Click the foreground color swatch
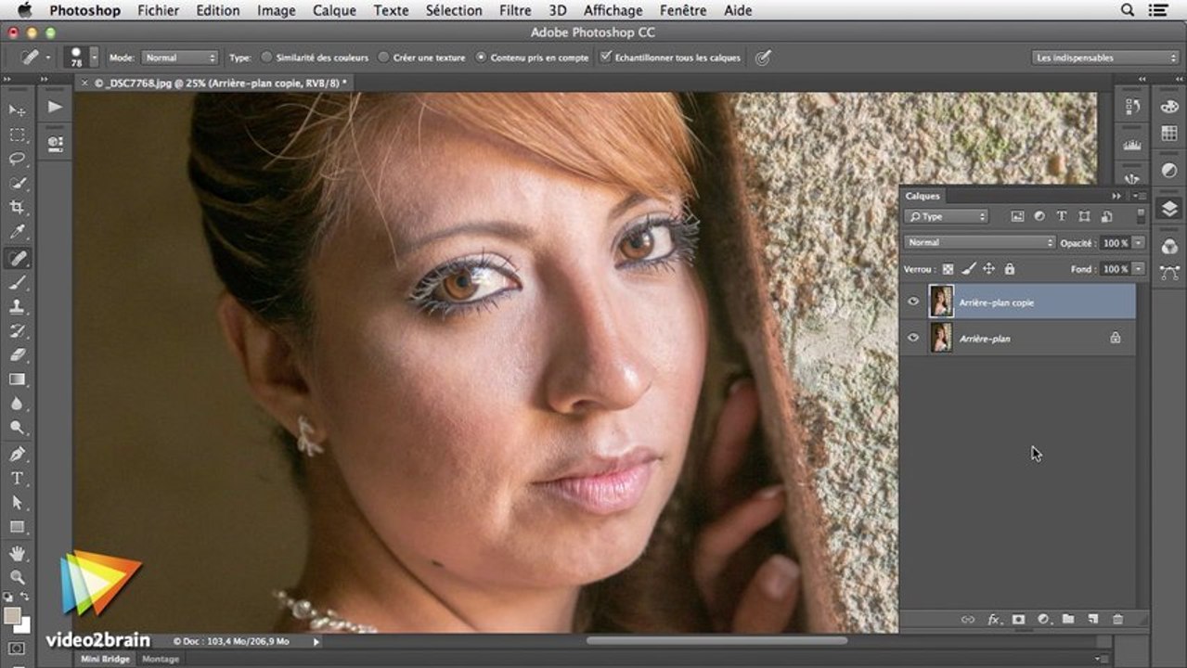This screenshot has width=1187, height=668. [12, 616]
